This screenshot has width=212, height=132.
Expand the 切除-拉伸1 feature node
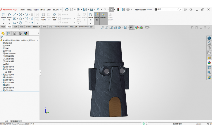click(1, 77)
